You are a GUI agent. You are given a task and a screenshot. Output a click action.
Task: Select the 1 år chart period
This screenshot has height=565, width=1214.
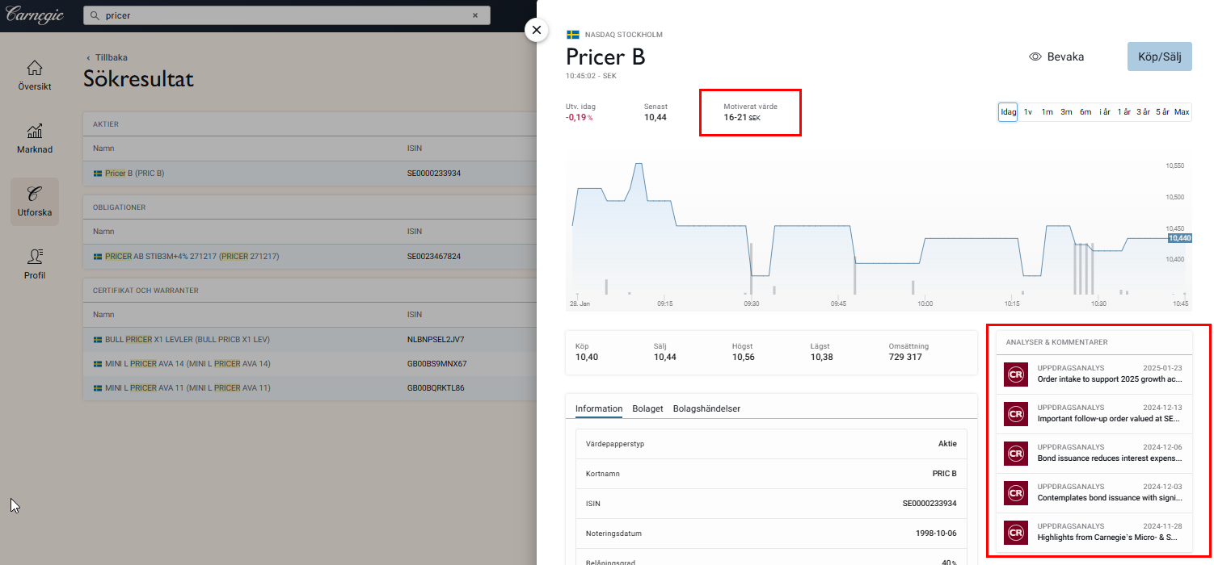coord(1124,111)
